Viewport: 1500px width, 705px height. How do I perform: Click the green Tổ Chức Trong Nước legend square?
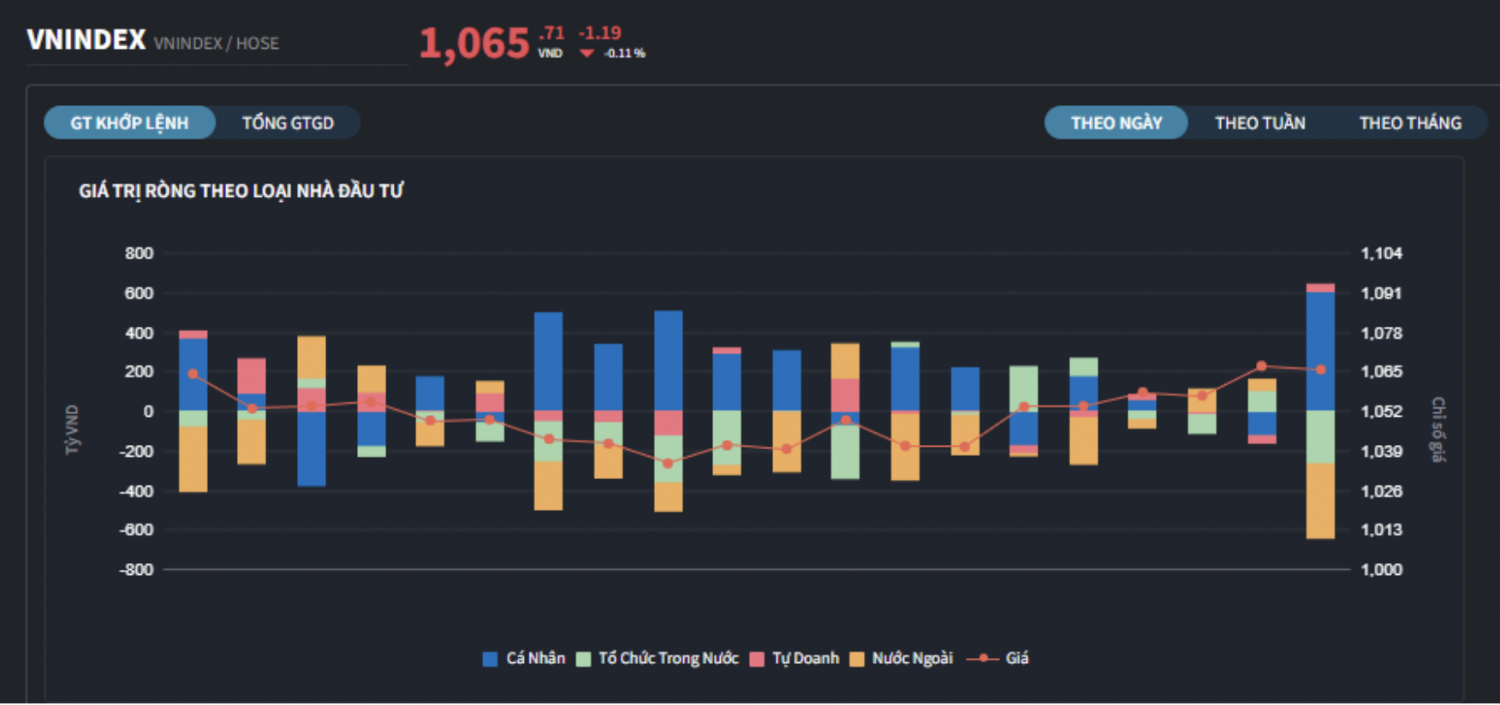click(x=584, y=659)
